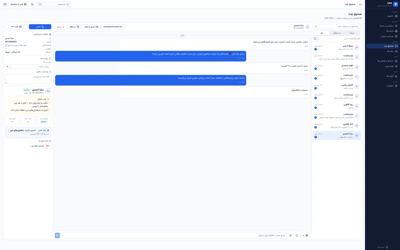Select صندوق چت in the sidebar

point(382,46)
